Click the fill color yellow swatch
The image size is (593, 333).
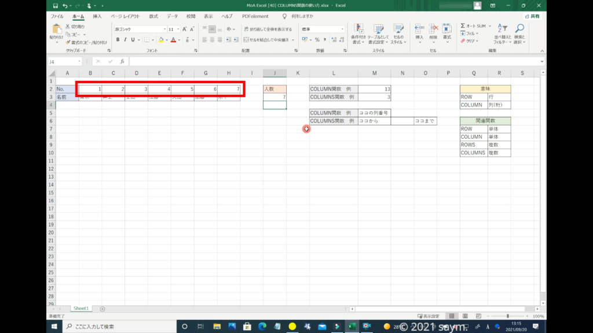[161, 40]
